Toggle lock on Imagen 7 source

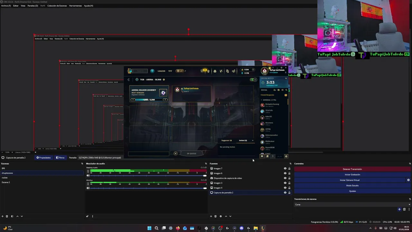click(289, 169)
